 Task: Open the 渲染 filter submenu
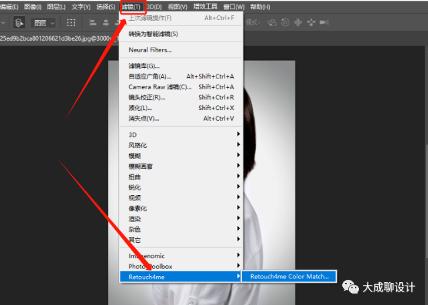click(182, 219)
